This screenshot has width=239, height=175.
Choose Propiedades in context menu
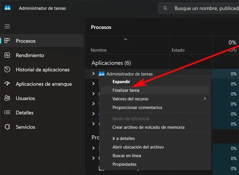tap(124, 164)
